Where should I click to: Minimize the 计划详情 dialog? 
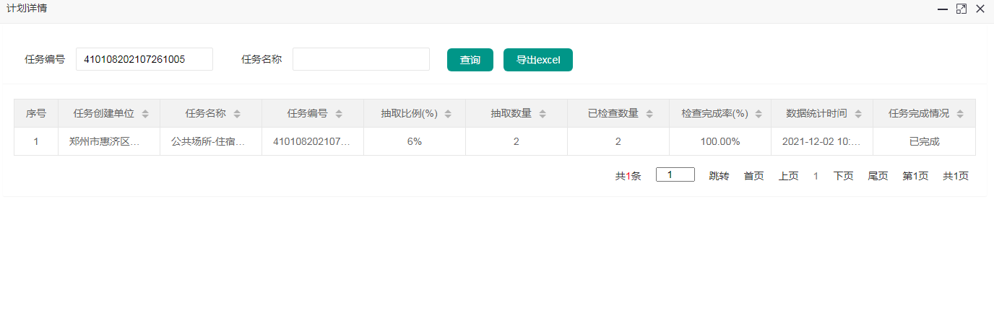coord(943,9)
